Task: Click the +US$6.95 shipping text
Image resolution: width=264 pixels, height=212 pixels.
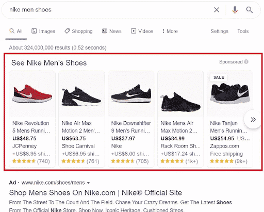Action: tap(80, 154)
